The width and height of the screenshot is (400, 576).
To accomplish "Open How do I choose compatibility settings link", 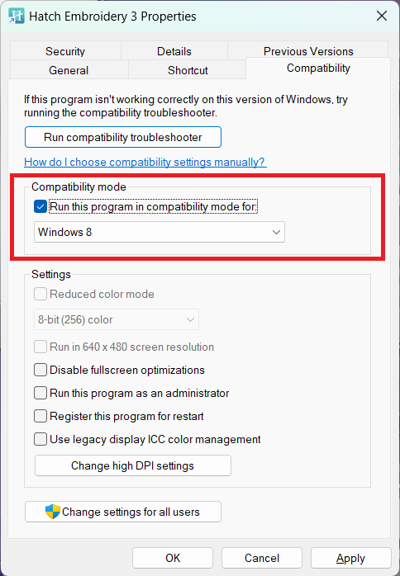I will (145, 162).
